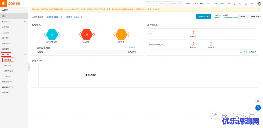Click the help icon beside 资源水位
263x128 pixels.
(42, 61)
